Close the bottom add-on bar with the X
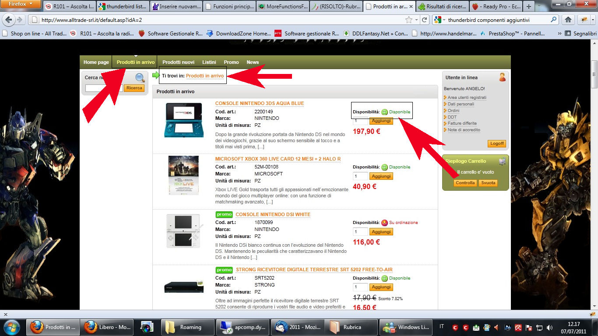The width and height of the screenshot is (598, 336). 5,314
